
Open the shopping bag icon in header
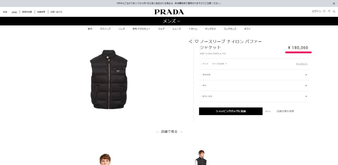[x=329, y=11]
